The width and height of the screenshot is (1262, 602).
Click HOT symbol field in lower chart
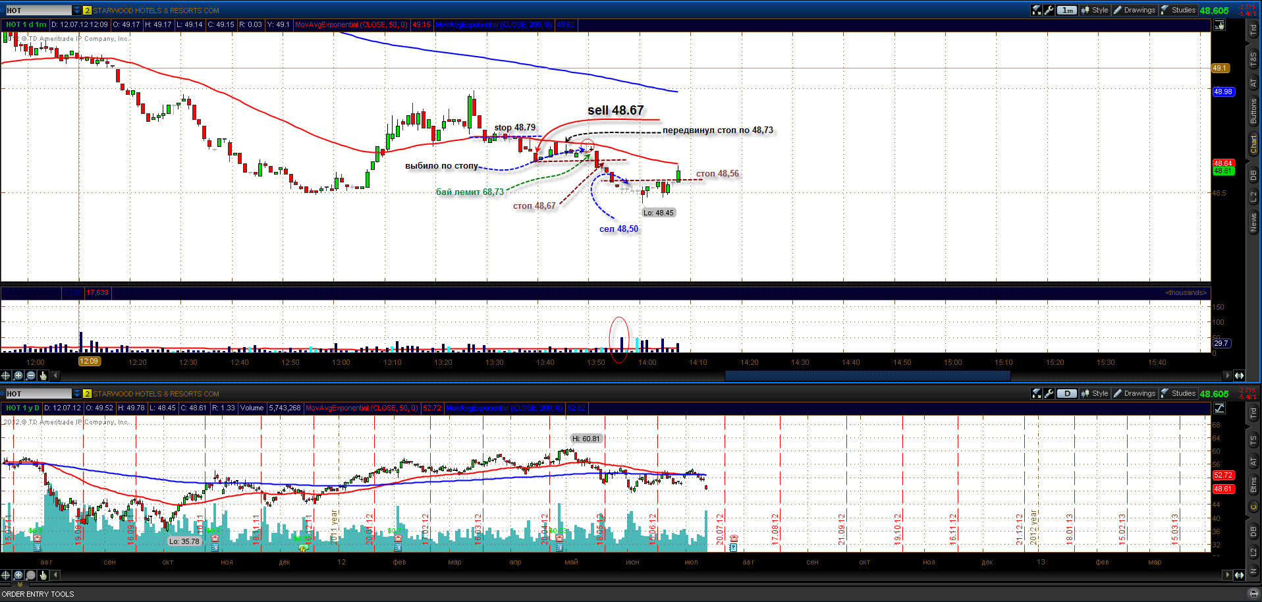[38, 393]
